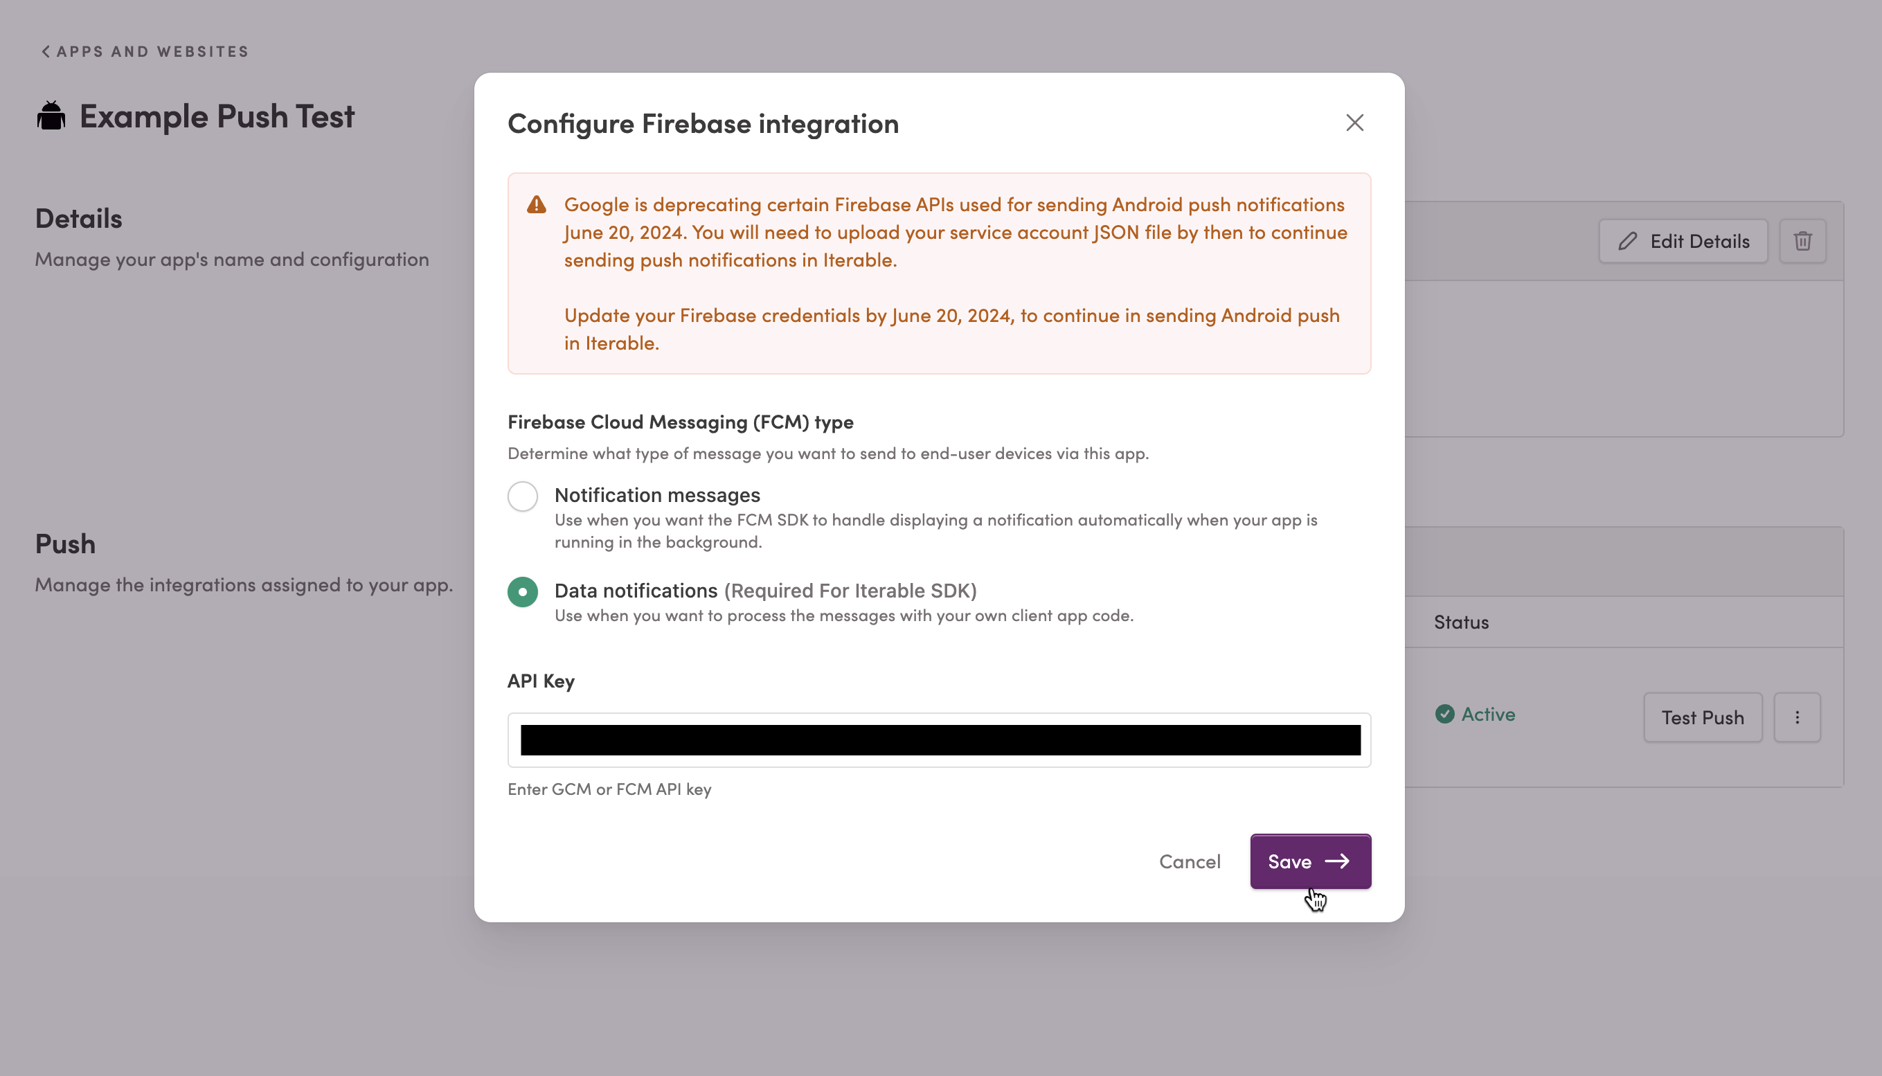Click the Cancel button
The width and height of the screenshot is (1882, 1076).
pos(1189,861)
